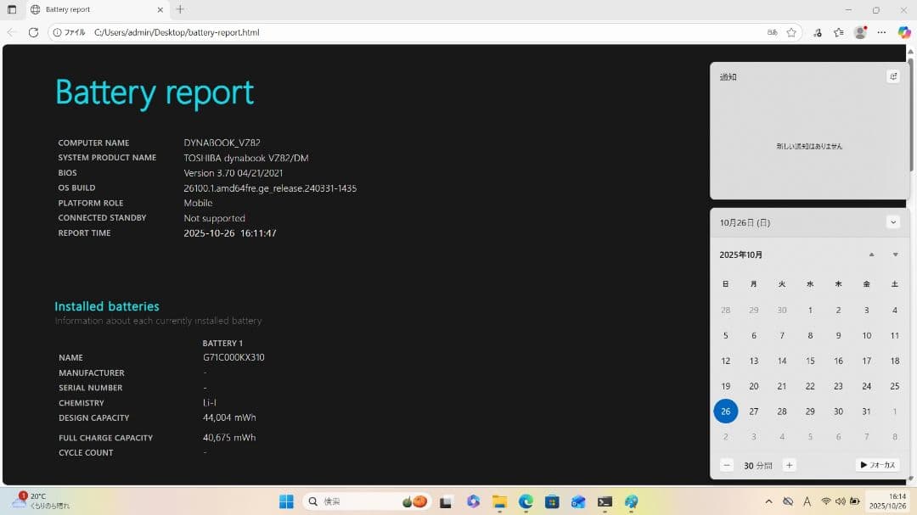
Task: Expand the 10月26日 date header dropdown
Action: (892, 221)
